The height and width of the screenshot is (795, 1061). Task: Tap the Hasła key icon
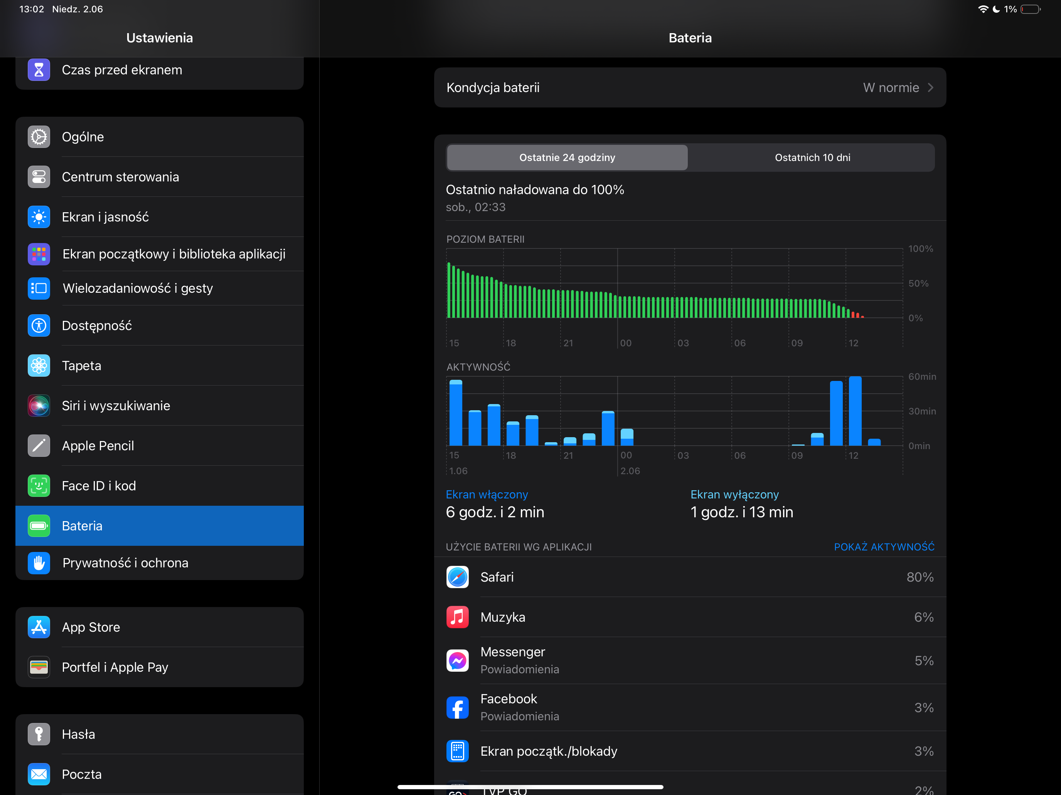point(39,734)
